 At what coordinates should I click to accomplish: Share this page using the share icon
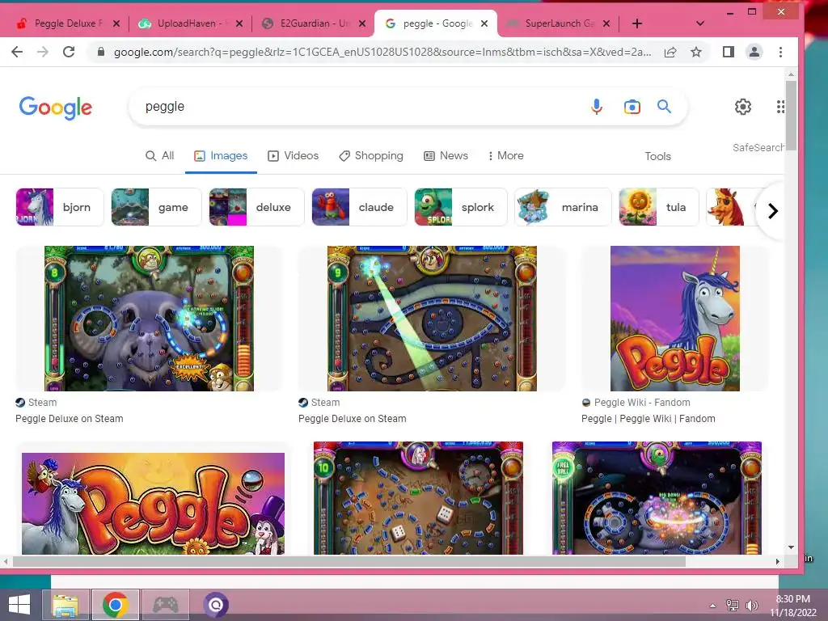[670, 52]
